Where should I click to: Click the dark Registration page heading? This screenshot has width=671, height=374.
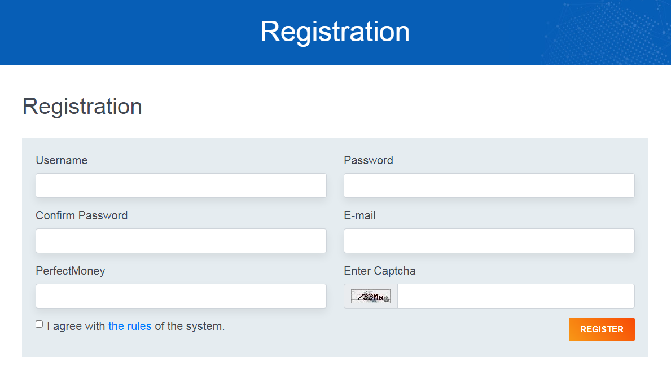[x=82, y=106]
